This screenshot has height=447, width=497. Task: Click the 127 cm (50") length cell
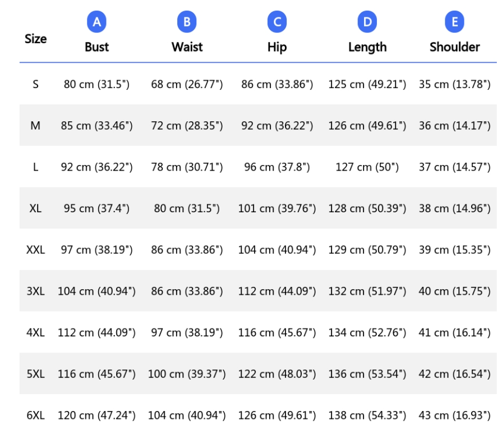click(367, 167)
